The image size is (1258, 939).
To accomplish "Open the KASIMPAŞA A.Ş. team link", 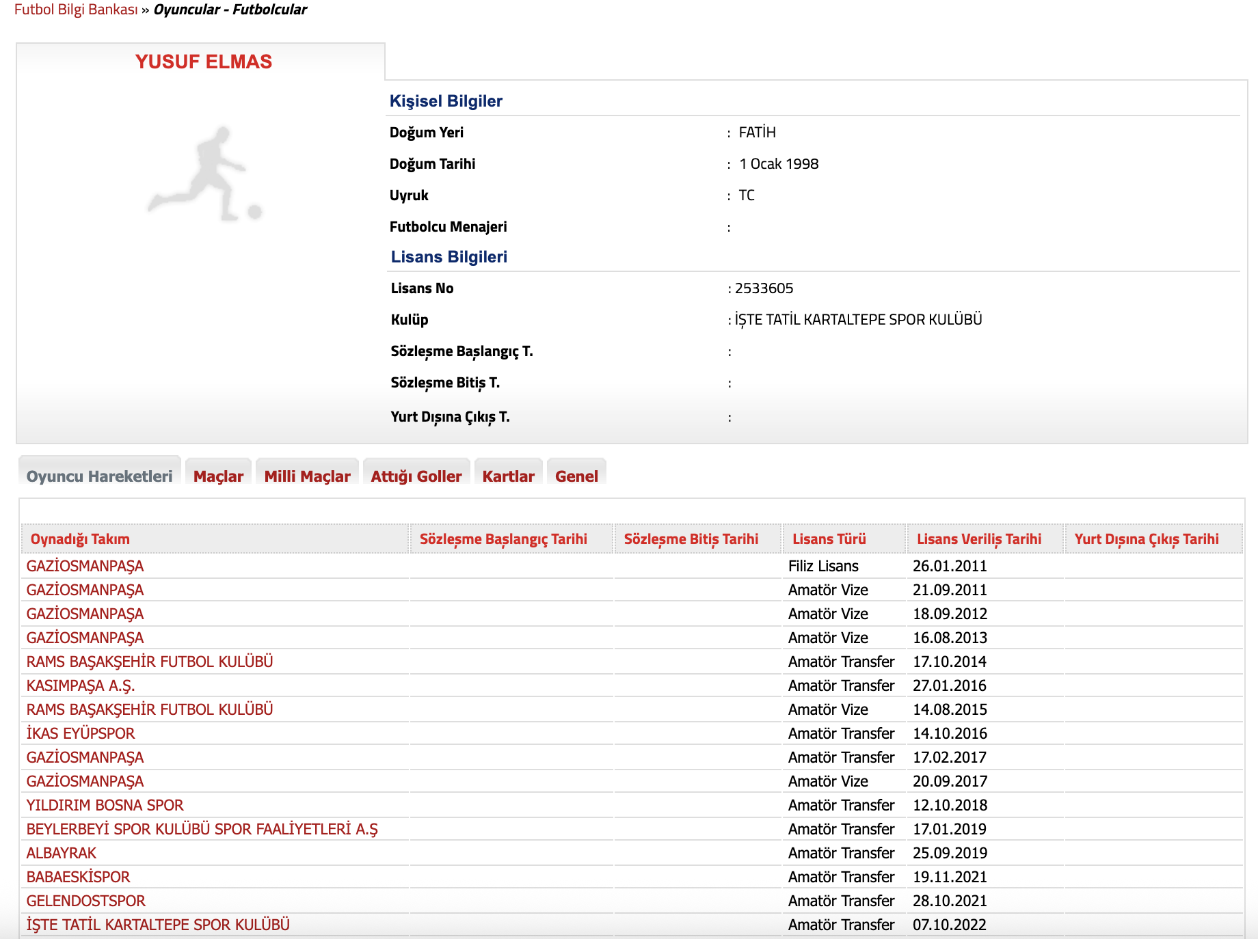I will click(x=81, y=685).
